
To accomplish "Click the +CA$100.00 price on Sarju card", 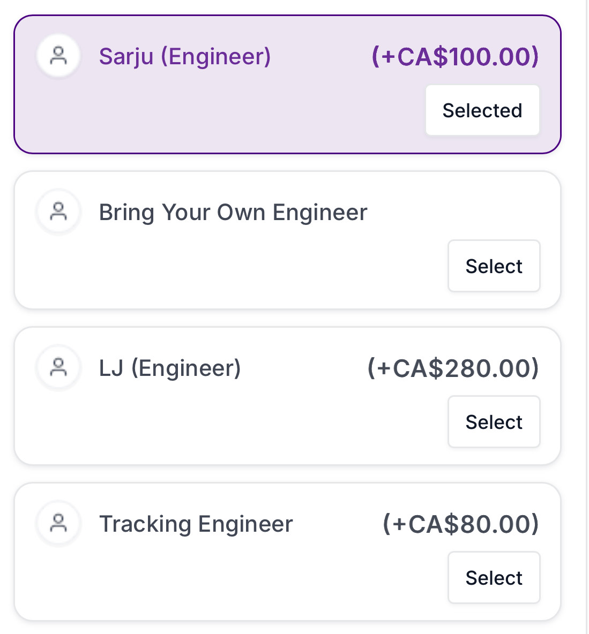I will (x=455, y=57).
